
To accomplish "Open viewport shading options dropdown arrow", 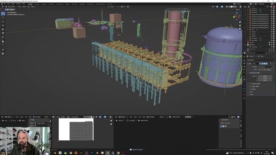I will pos(238,7).
